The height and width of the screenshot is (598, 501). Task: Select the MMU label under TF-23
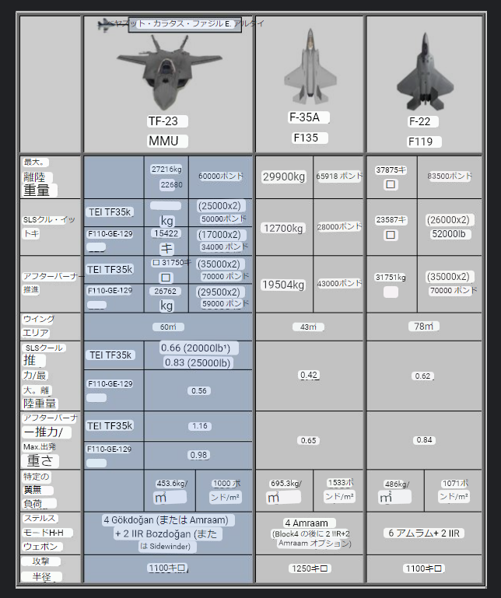click(167, 141)
